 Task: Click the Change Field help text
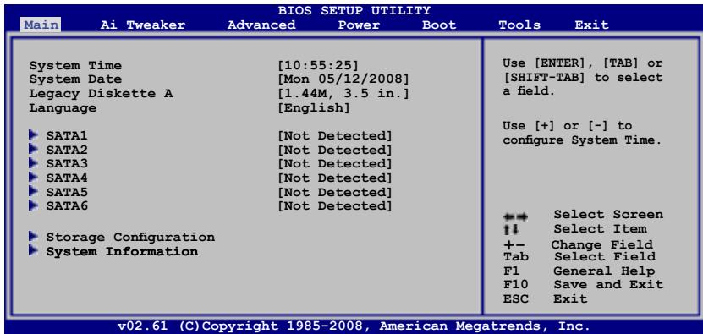click(x=601, y=244)
